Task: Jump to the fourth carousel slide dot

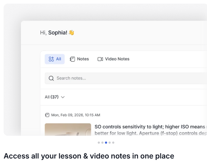Action: tap(110, 143)
